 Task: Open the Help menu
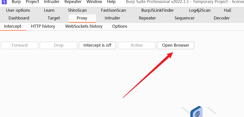point(111,2)
